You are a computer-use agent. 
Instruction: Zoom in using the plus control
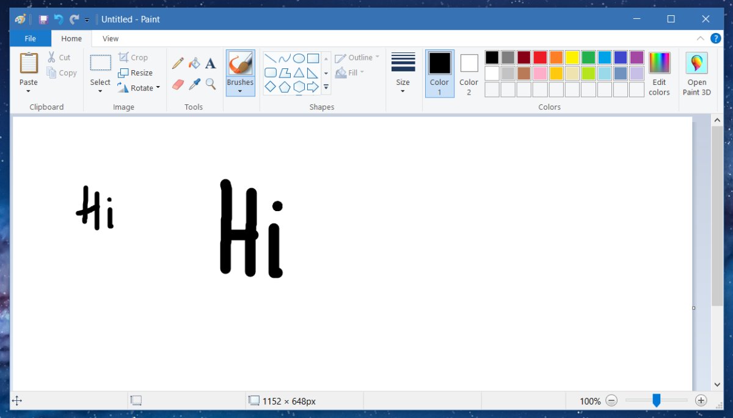coord(701,401)
